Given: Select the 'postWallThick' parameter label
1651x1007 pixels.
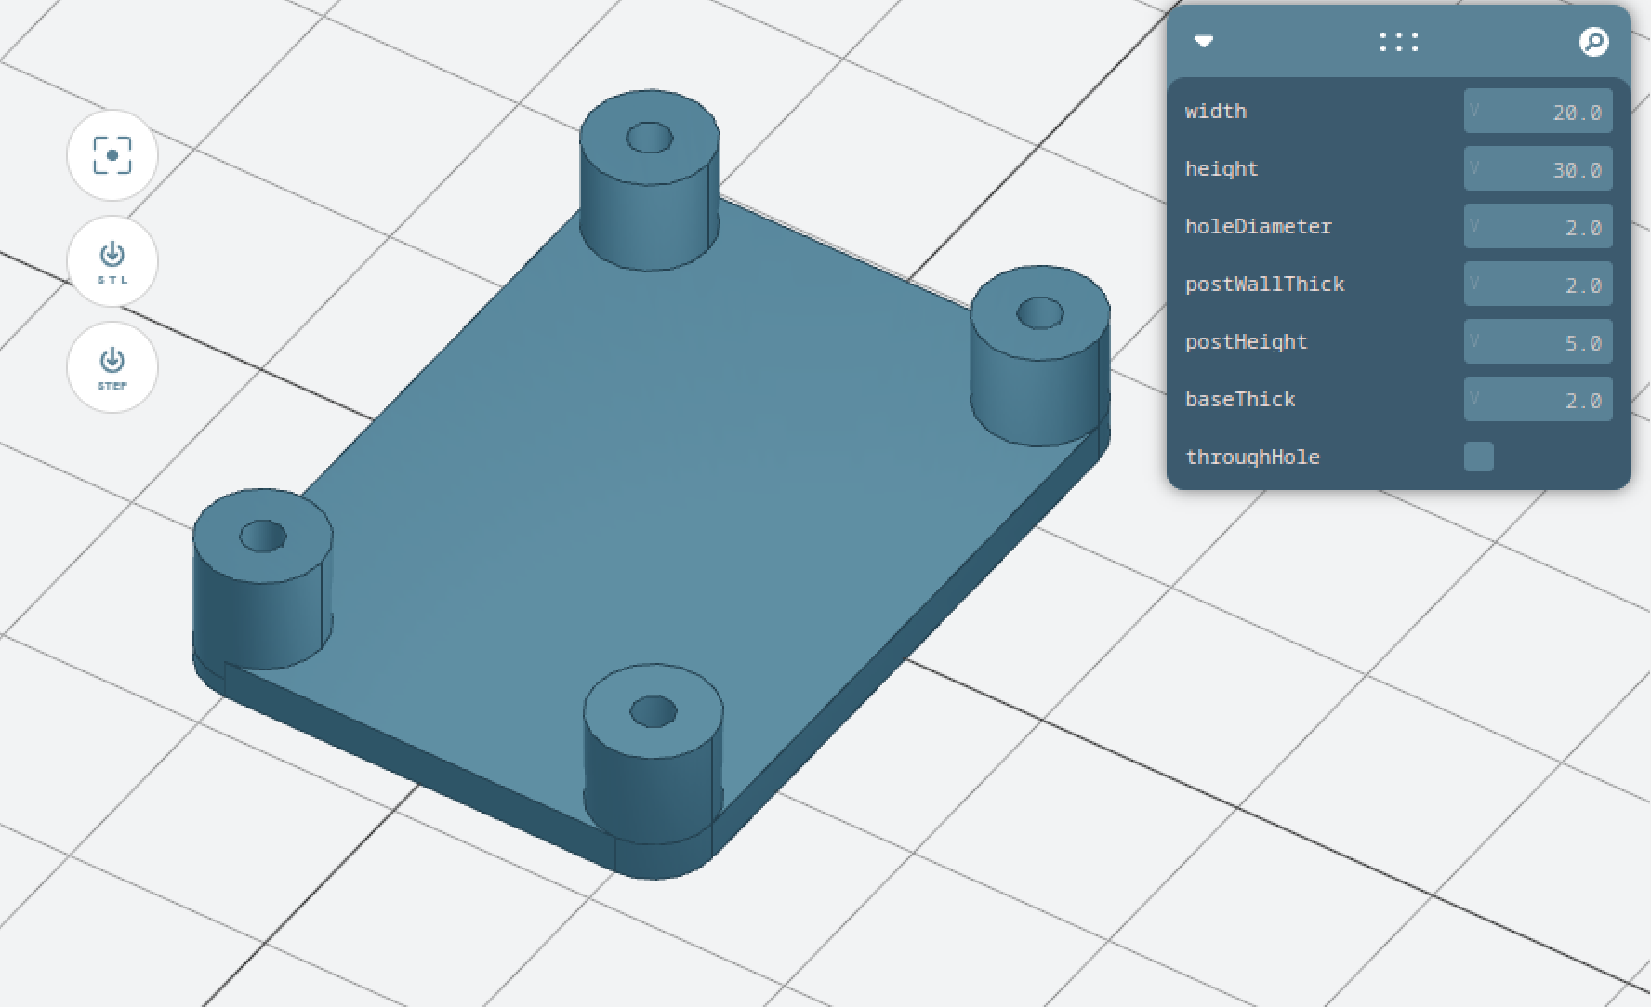Looking at the screenshot, I should 1265,285.
